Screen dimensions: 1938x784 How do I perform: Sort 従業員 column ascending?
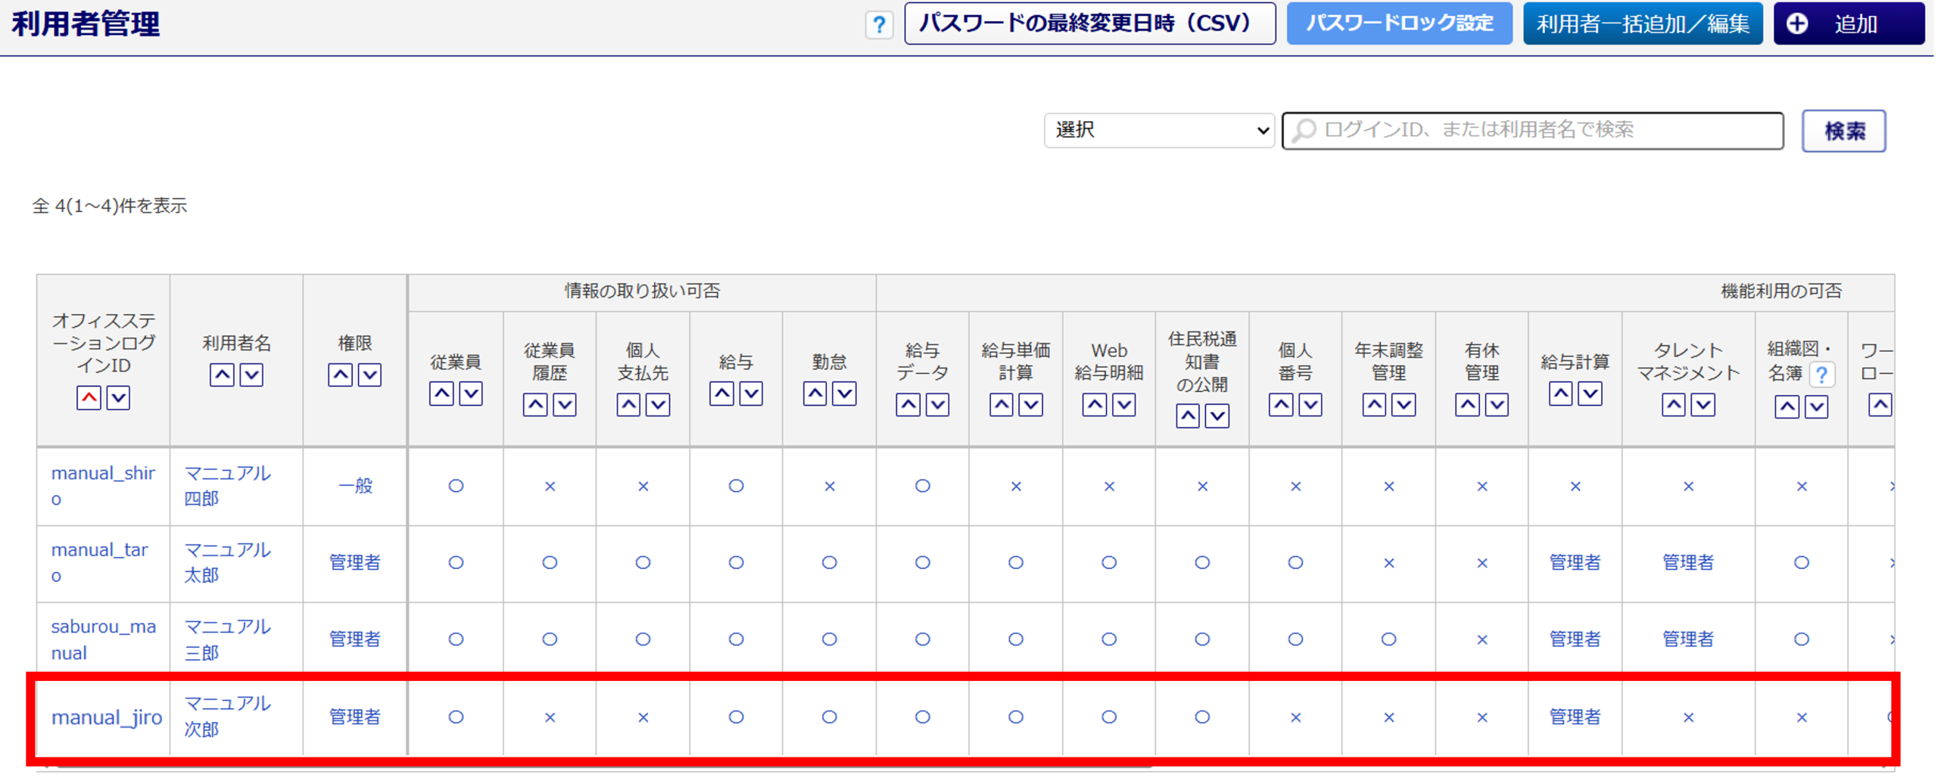441,394
